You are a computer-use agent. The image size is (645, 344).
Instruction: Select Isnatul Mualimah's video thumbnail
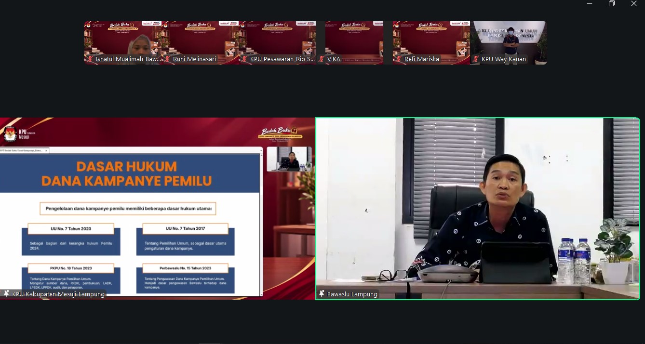[123, 43]
